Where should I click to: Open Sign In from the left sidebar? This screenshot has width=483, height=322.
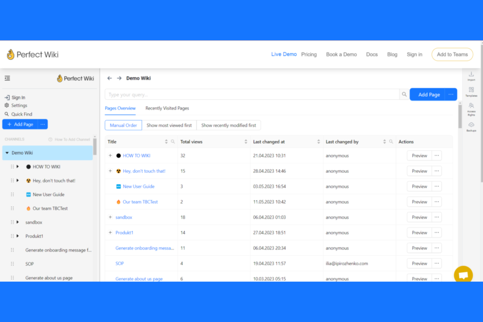(15, 98)
